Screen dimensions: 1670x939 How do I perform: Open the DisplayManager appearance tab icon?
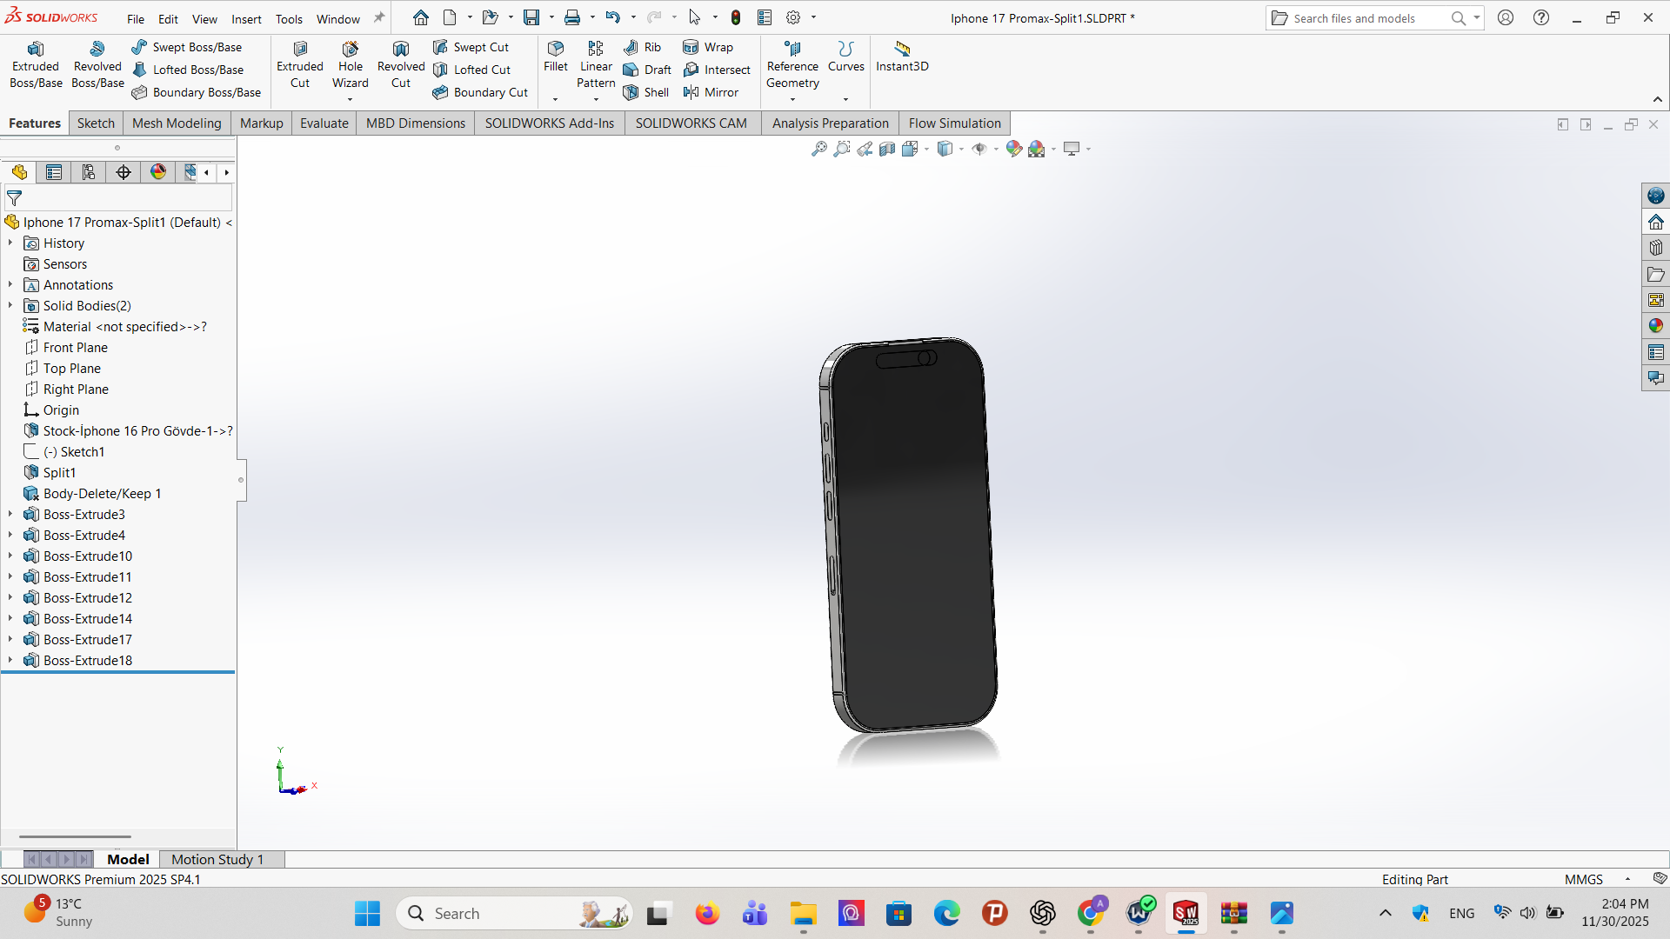(x=158, y=172)
